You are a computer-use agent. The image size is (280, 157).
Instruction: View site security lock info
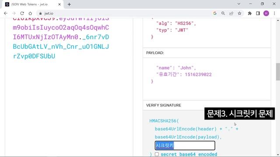(41, 14)
